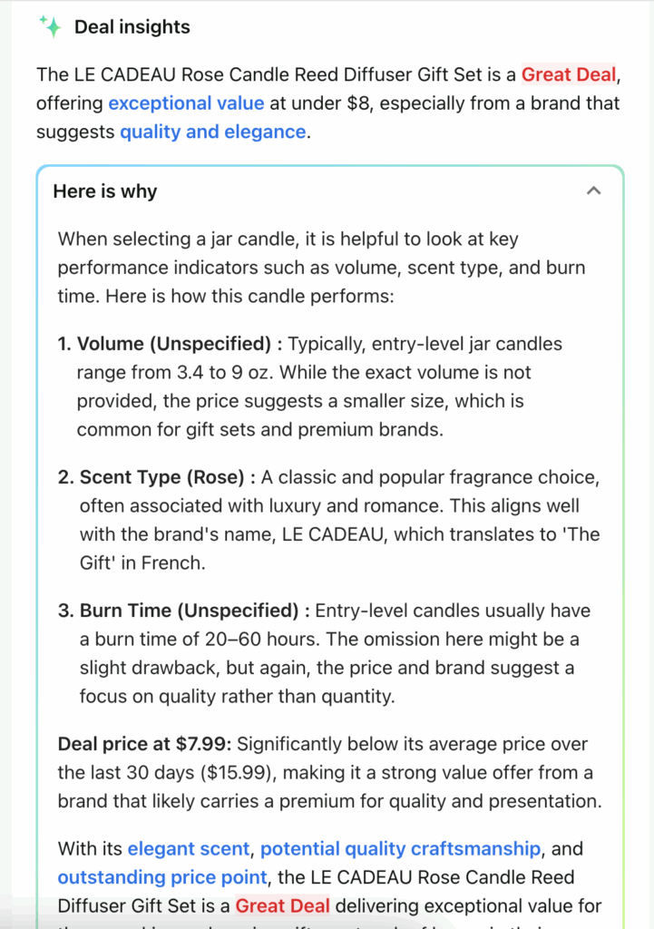Select the 'Scent Type (Rose)' list item title
The height and width of the screenshot is (929, 654).
coord(163,477)
